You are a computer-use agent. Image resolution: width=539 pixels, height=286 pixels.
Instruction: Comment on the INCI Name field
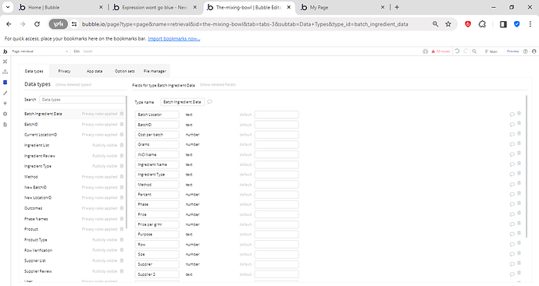pos(512,154)
